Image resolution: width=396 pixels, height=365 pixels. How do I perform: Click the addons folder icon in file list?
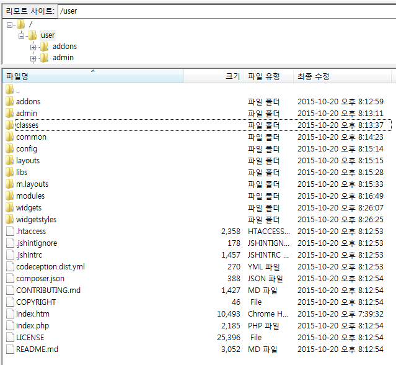[x=9, y=101]
